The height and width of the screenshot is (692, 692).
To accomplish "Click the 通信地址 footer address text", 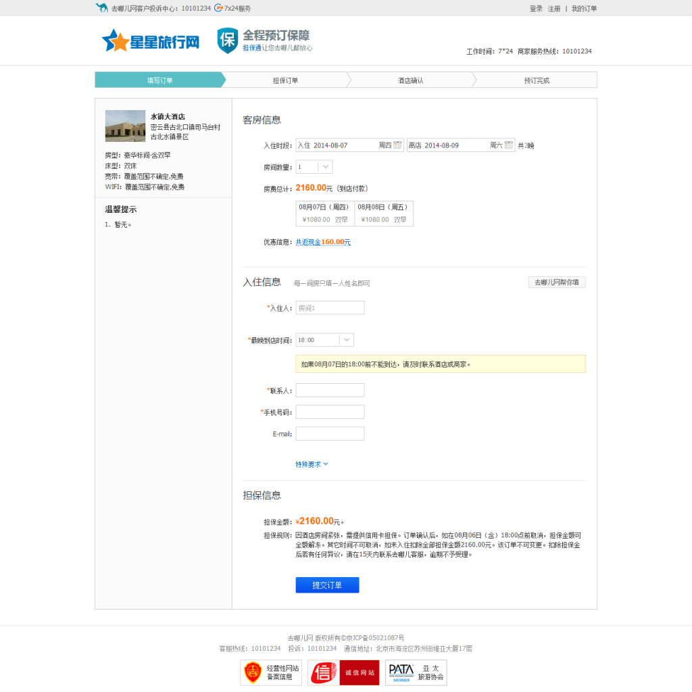I will (407, 648).
